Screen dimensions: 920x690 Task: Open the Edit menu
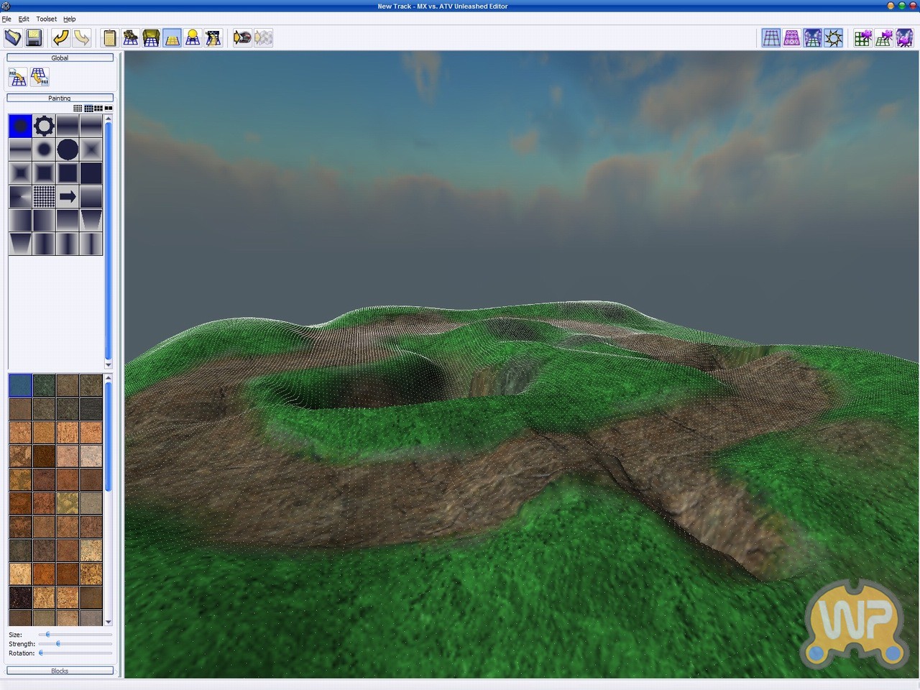(24, 19)
